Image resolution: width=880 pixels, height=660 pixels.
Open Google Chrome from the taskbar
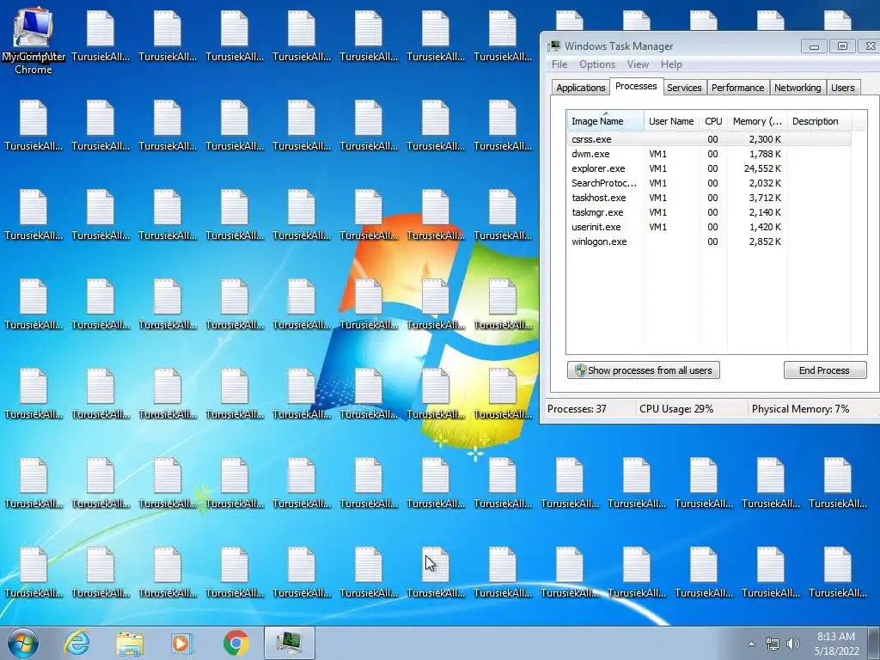(x=235, y=643)
